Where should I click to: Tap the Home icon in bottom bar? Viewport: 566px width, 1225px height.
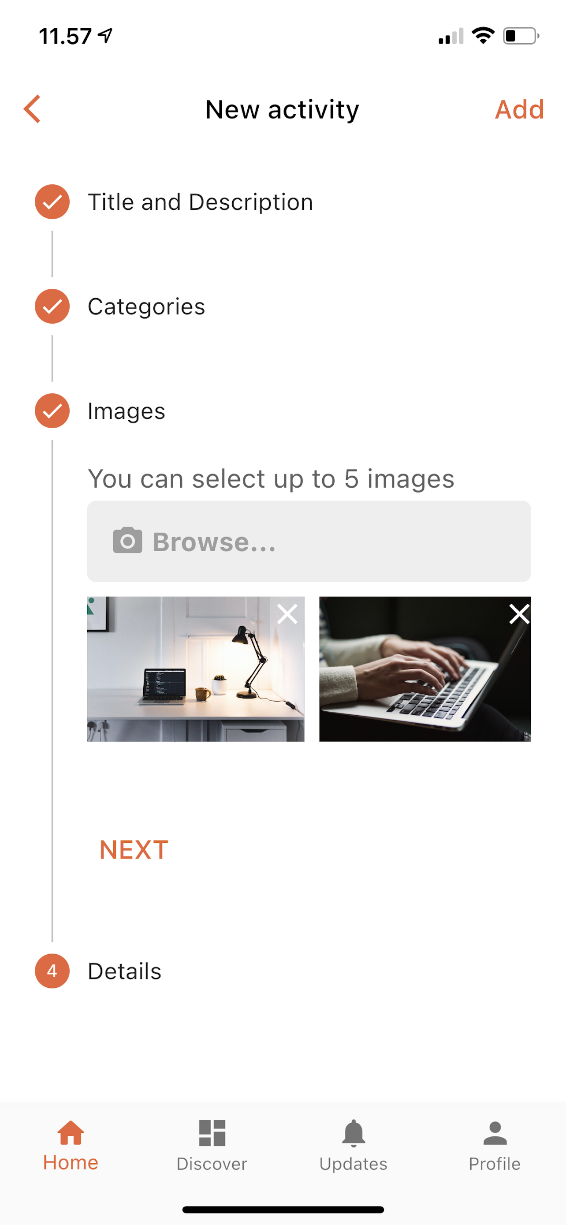[x=71, y=1132]
